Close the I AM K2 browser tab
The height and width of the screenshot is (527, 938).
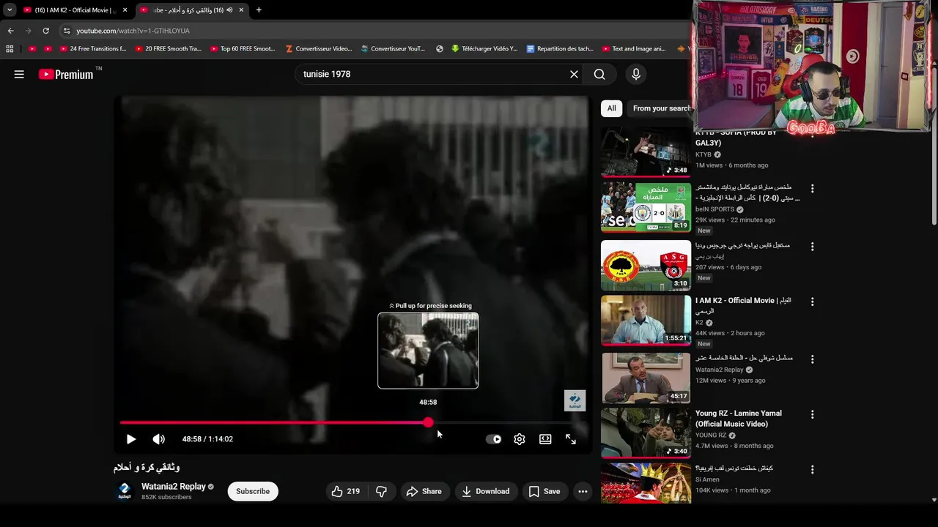pyautogui.click(x=125, y=10)
